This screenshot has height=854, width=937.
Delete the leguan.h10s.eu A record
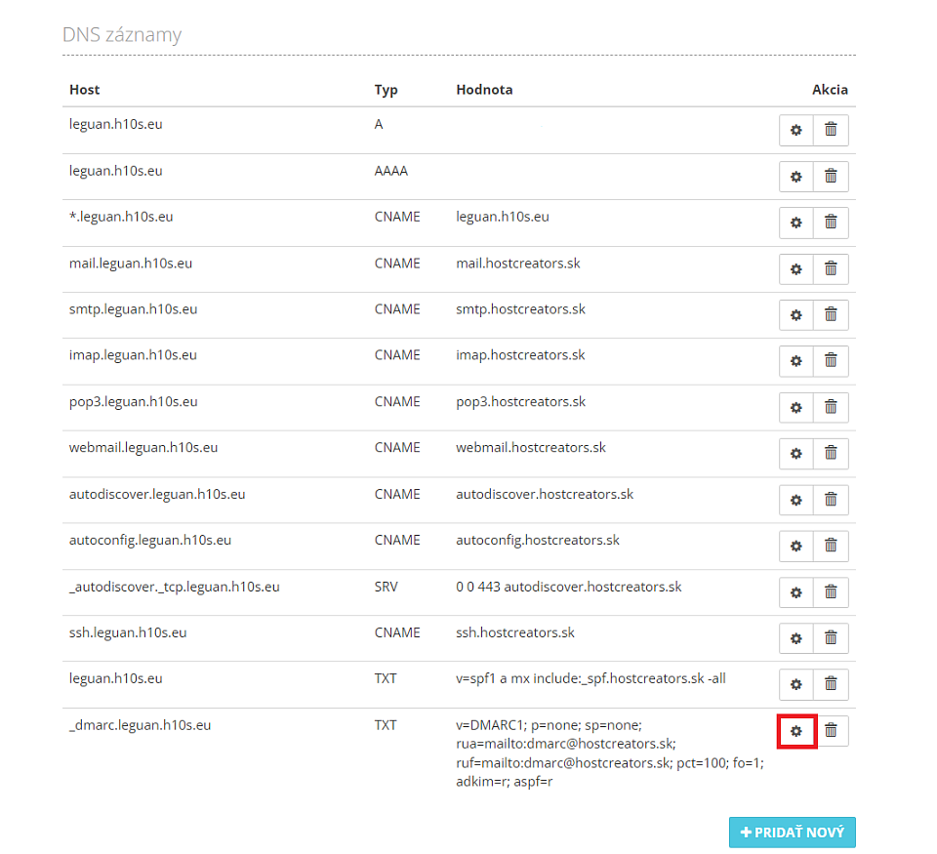tap(831, 130)
